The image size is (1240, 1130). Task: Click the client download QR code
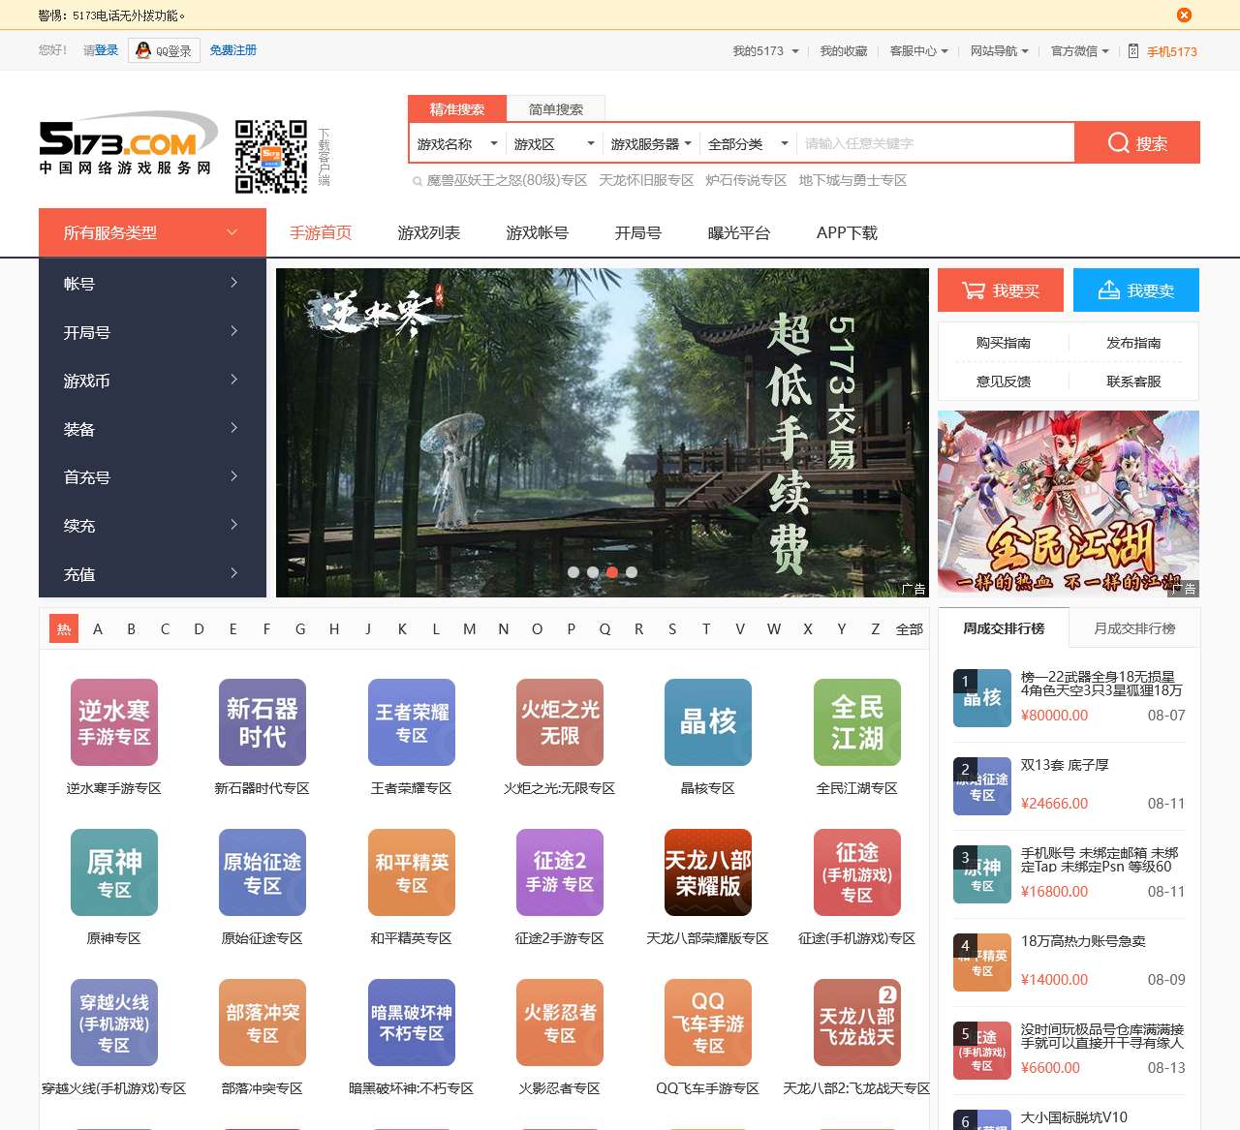[271, 157]
